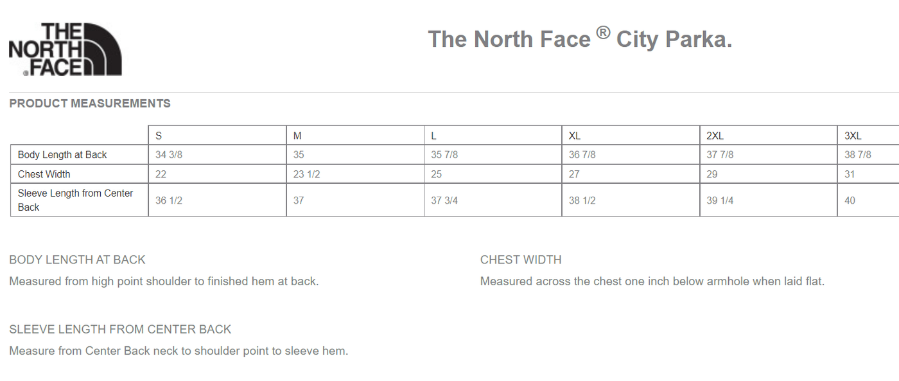Click the 37 3/4 sleeve length cell
Viewport: 899px width, 381px height.
444,200
